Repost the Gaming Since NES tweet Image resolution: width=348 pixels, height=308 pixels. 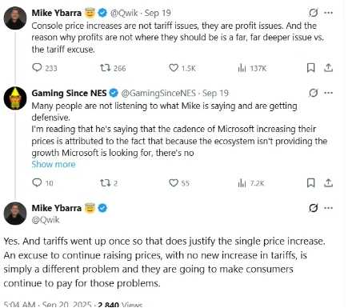(109, 183)
